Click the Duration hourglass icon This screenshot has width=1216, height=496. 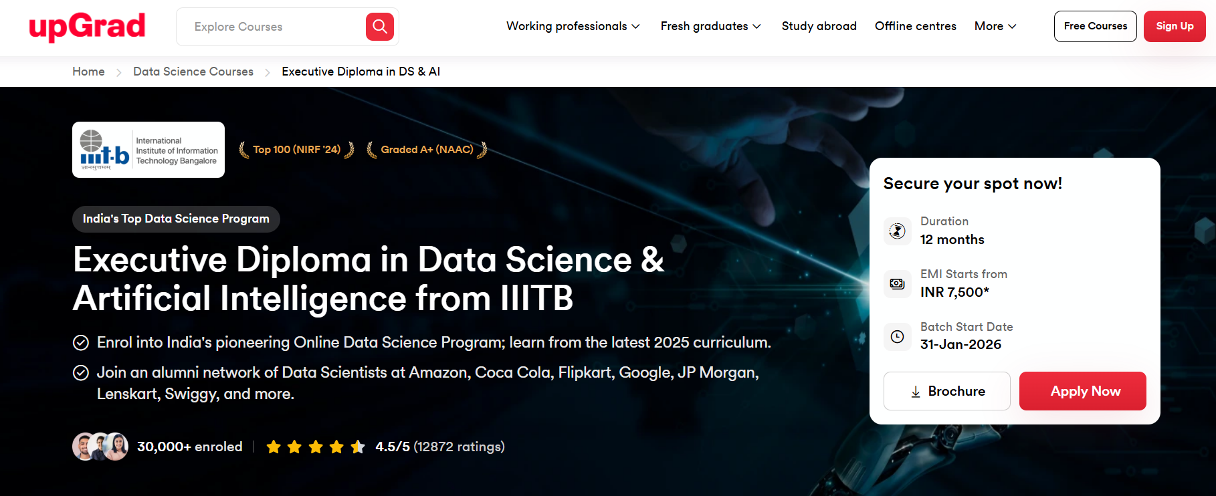897,231
